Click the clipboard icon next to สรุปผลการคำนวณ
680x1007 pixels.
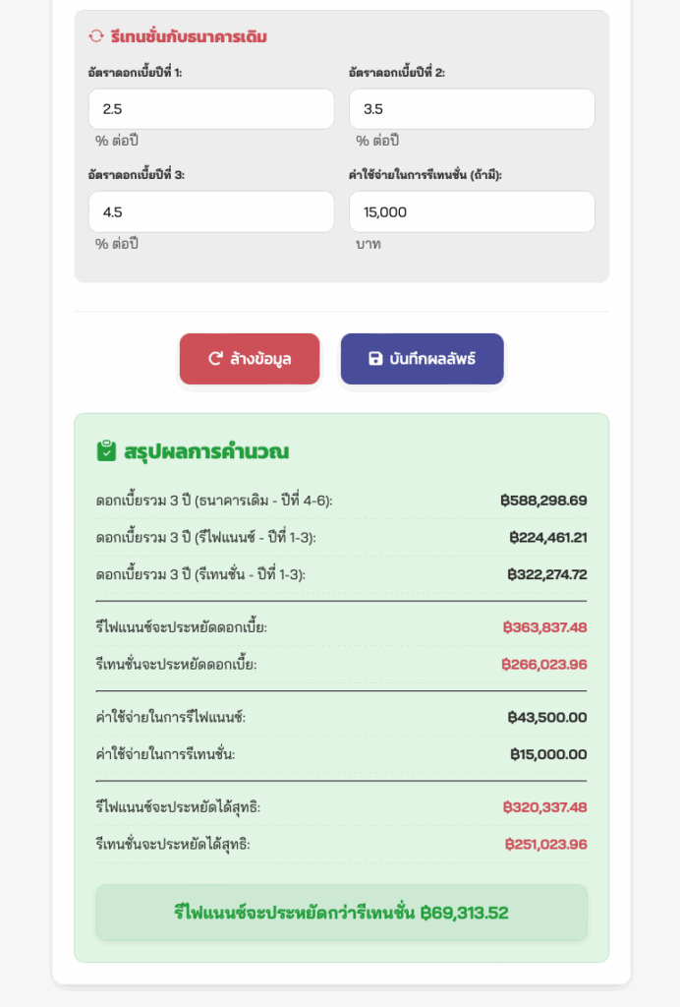coord(106,451)
